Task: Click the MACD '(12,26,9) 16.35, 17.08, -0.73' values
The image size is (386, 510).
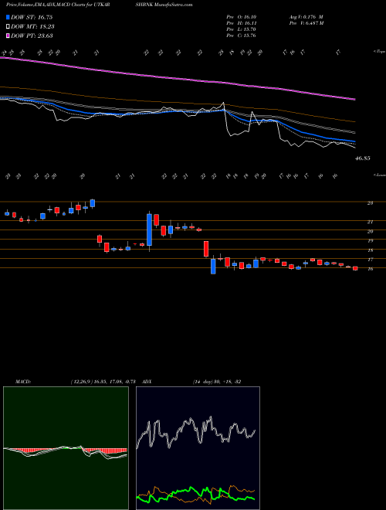Action: click(x=103, y=382)
